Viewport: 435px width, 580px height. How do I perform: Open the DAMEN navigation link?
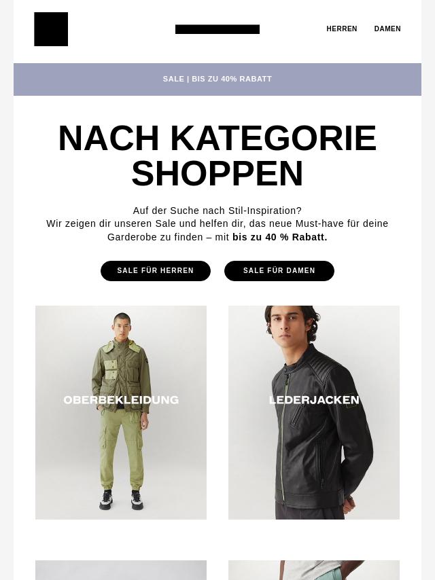coord(387,29)
